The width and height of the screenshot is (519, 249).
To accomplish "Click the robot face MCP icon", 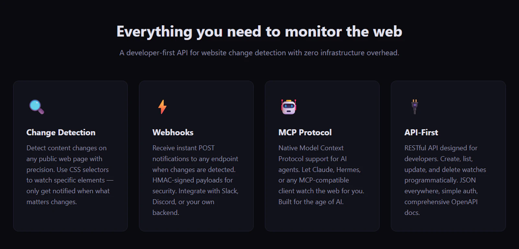I will [289, 107].
